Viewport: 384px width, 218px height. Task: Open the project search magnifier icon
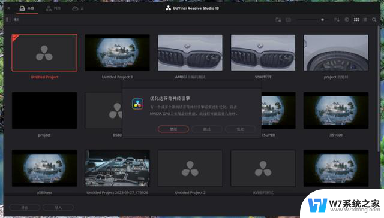tap(374, 20)
